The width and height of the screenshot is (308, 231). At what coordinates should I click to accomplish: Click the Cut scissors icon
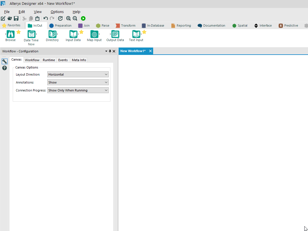coord(24,18)
